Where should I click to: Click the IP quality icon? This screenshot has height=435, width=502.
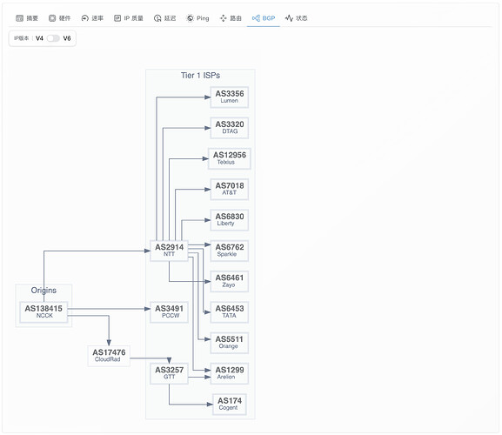117,18
